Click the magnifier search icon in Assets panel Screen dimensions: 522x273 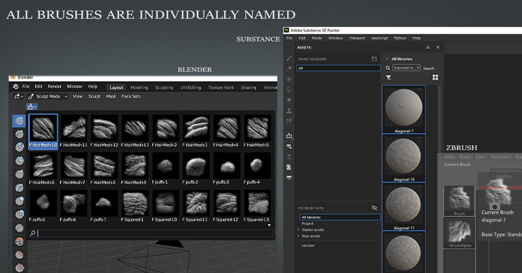388,68
